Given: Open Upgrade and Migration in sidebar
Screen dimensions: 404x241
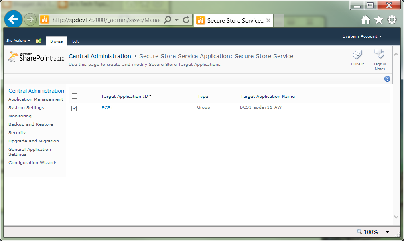Looking at the screenshot, I should [x=34, y=141].
